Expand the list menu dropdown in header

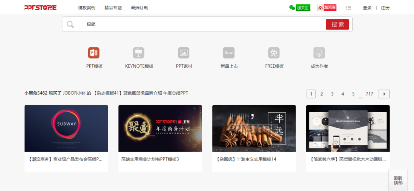tap(350, 8)
